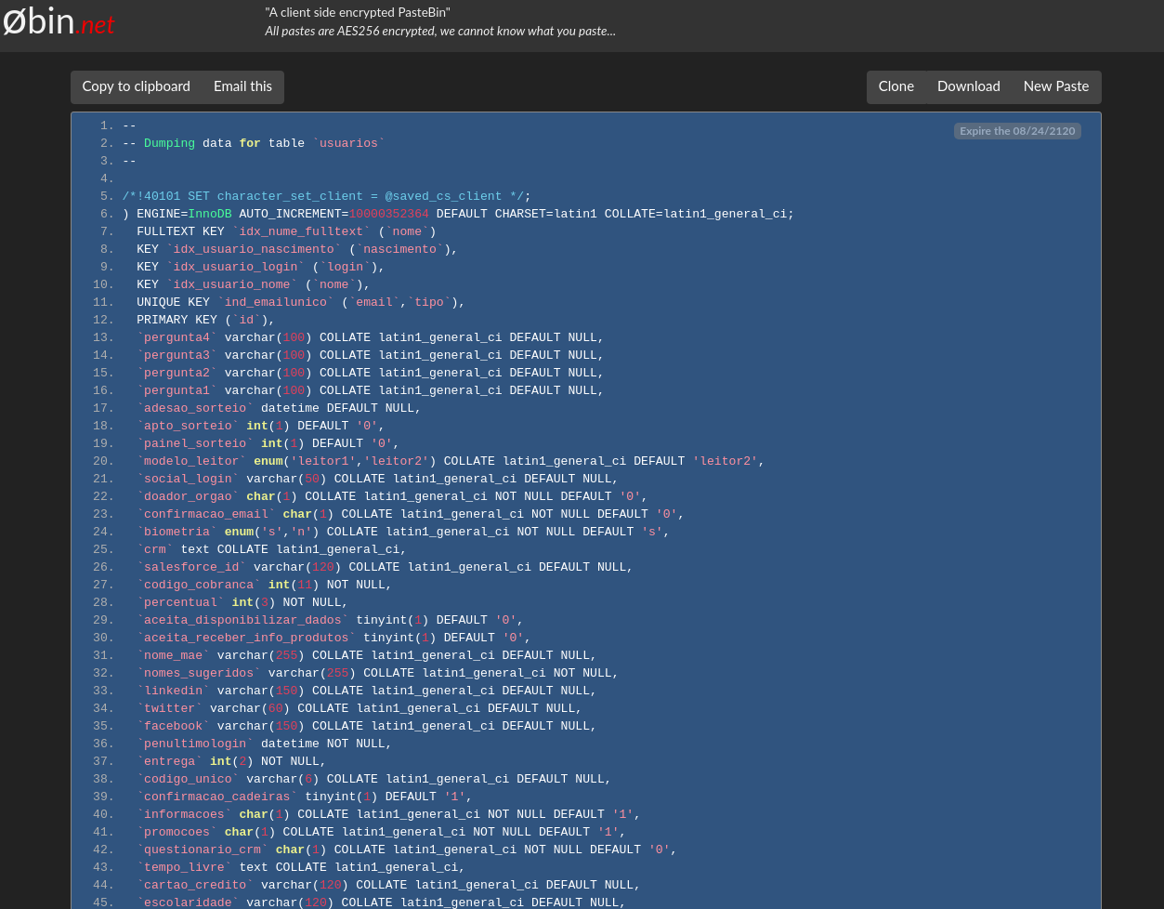The width and height of the screenshot is (1164, 909).
Task: Click the `confirmacao_email` char line
Action: tap(411, 514)
